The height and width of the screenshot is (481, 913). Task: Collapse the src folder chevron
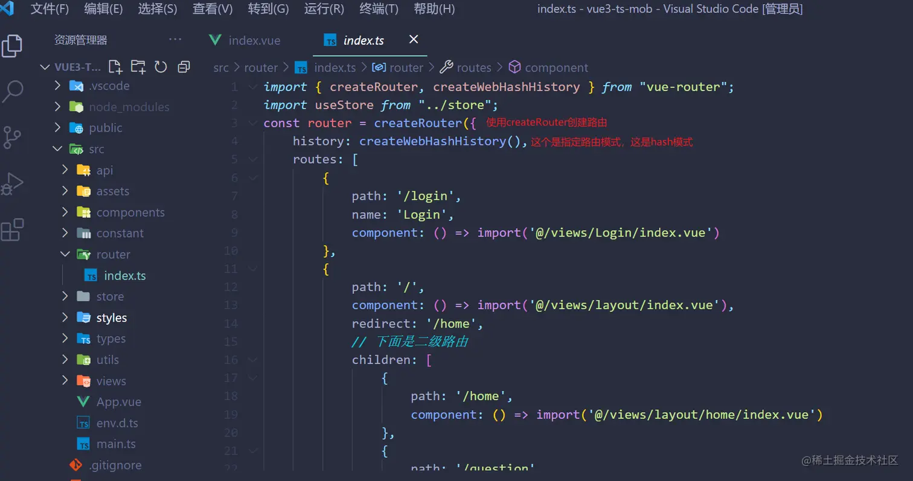point(57,149)
